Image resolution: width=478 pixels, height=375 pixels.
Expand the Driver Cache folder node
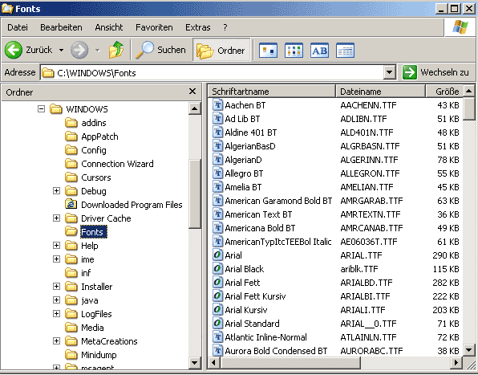(x=56, y=218)
